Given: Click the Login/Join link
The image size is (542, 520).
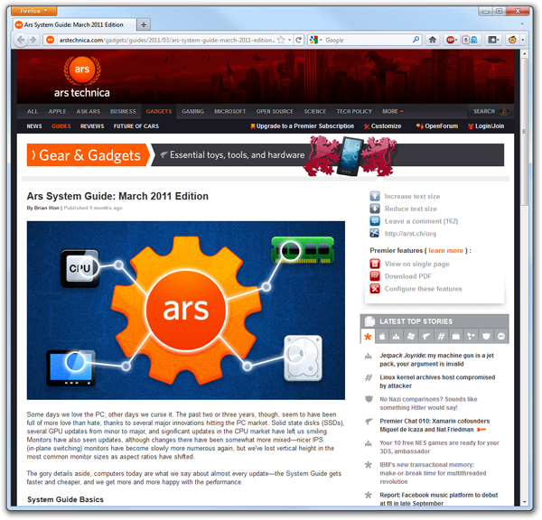Looking at the screenshot, I should click(486, 126).
